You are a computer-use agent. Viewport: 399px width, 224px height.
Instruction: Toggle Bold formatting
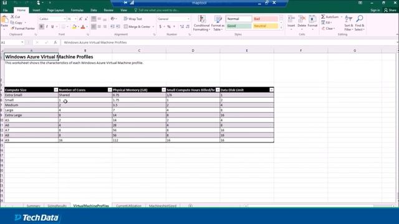[x=42, y=27]
